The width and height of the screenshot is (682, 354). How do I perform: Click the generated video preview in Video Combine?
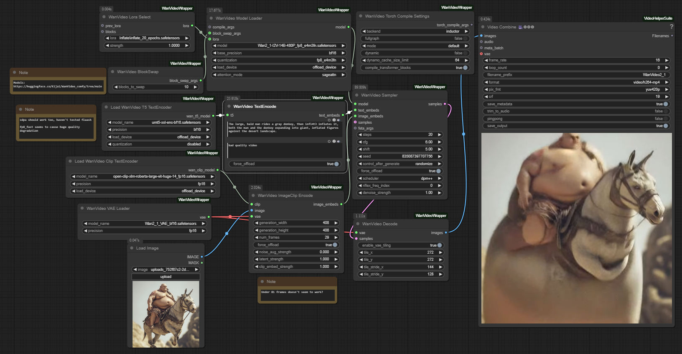coord(576,228)
